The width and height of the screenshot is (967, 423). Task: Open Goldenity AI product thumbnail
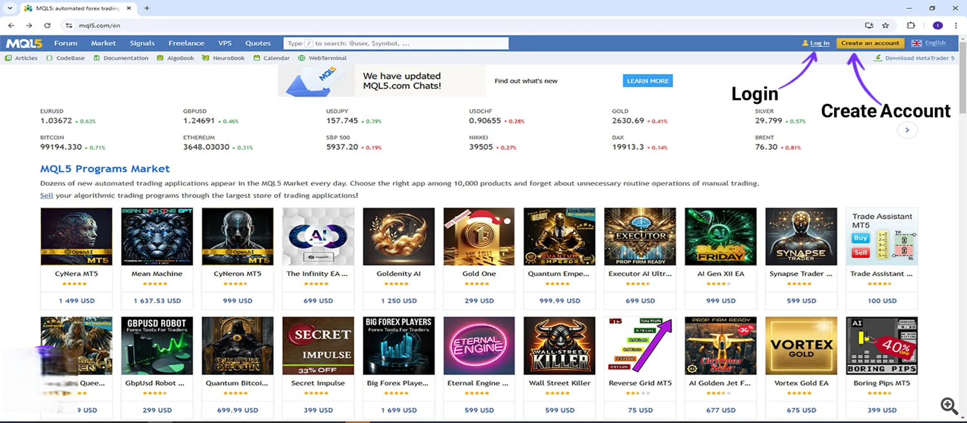pos(398,237)
